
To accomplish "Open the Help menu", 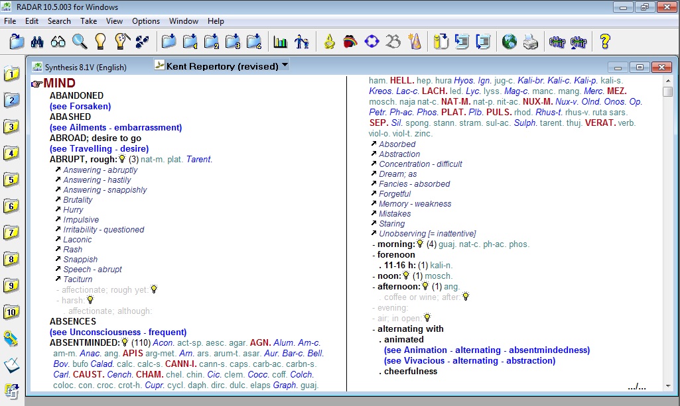I will 216,21.
